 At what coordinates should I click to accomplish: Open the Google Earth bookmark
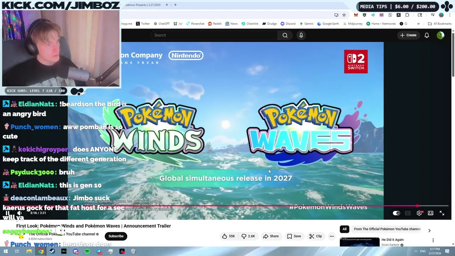click(x=328, y=24)
